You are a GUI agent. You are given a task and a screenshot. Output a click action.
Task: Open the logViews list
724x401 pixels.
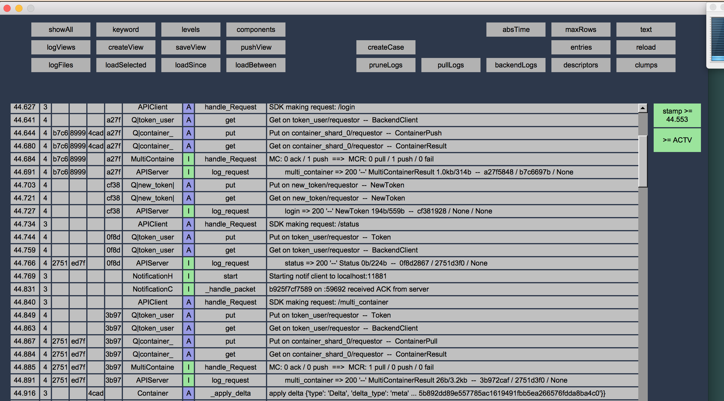(61, 47)
